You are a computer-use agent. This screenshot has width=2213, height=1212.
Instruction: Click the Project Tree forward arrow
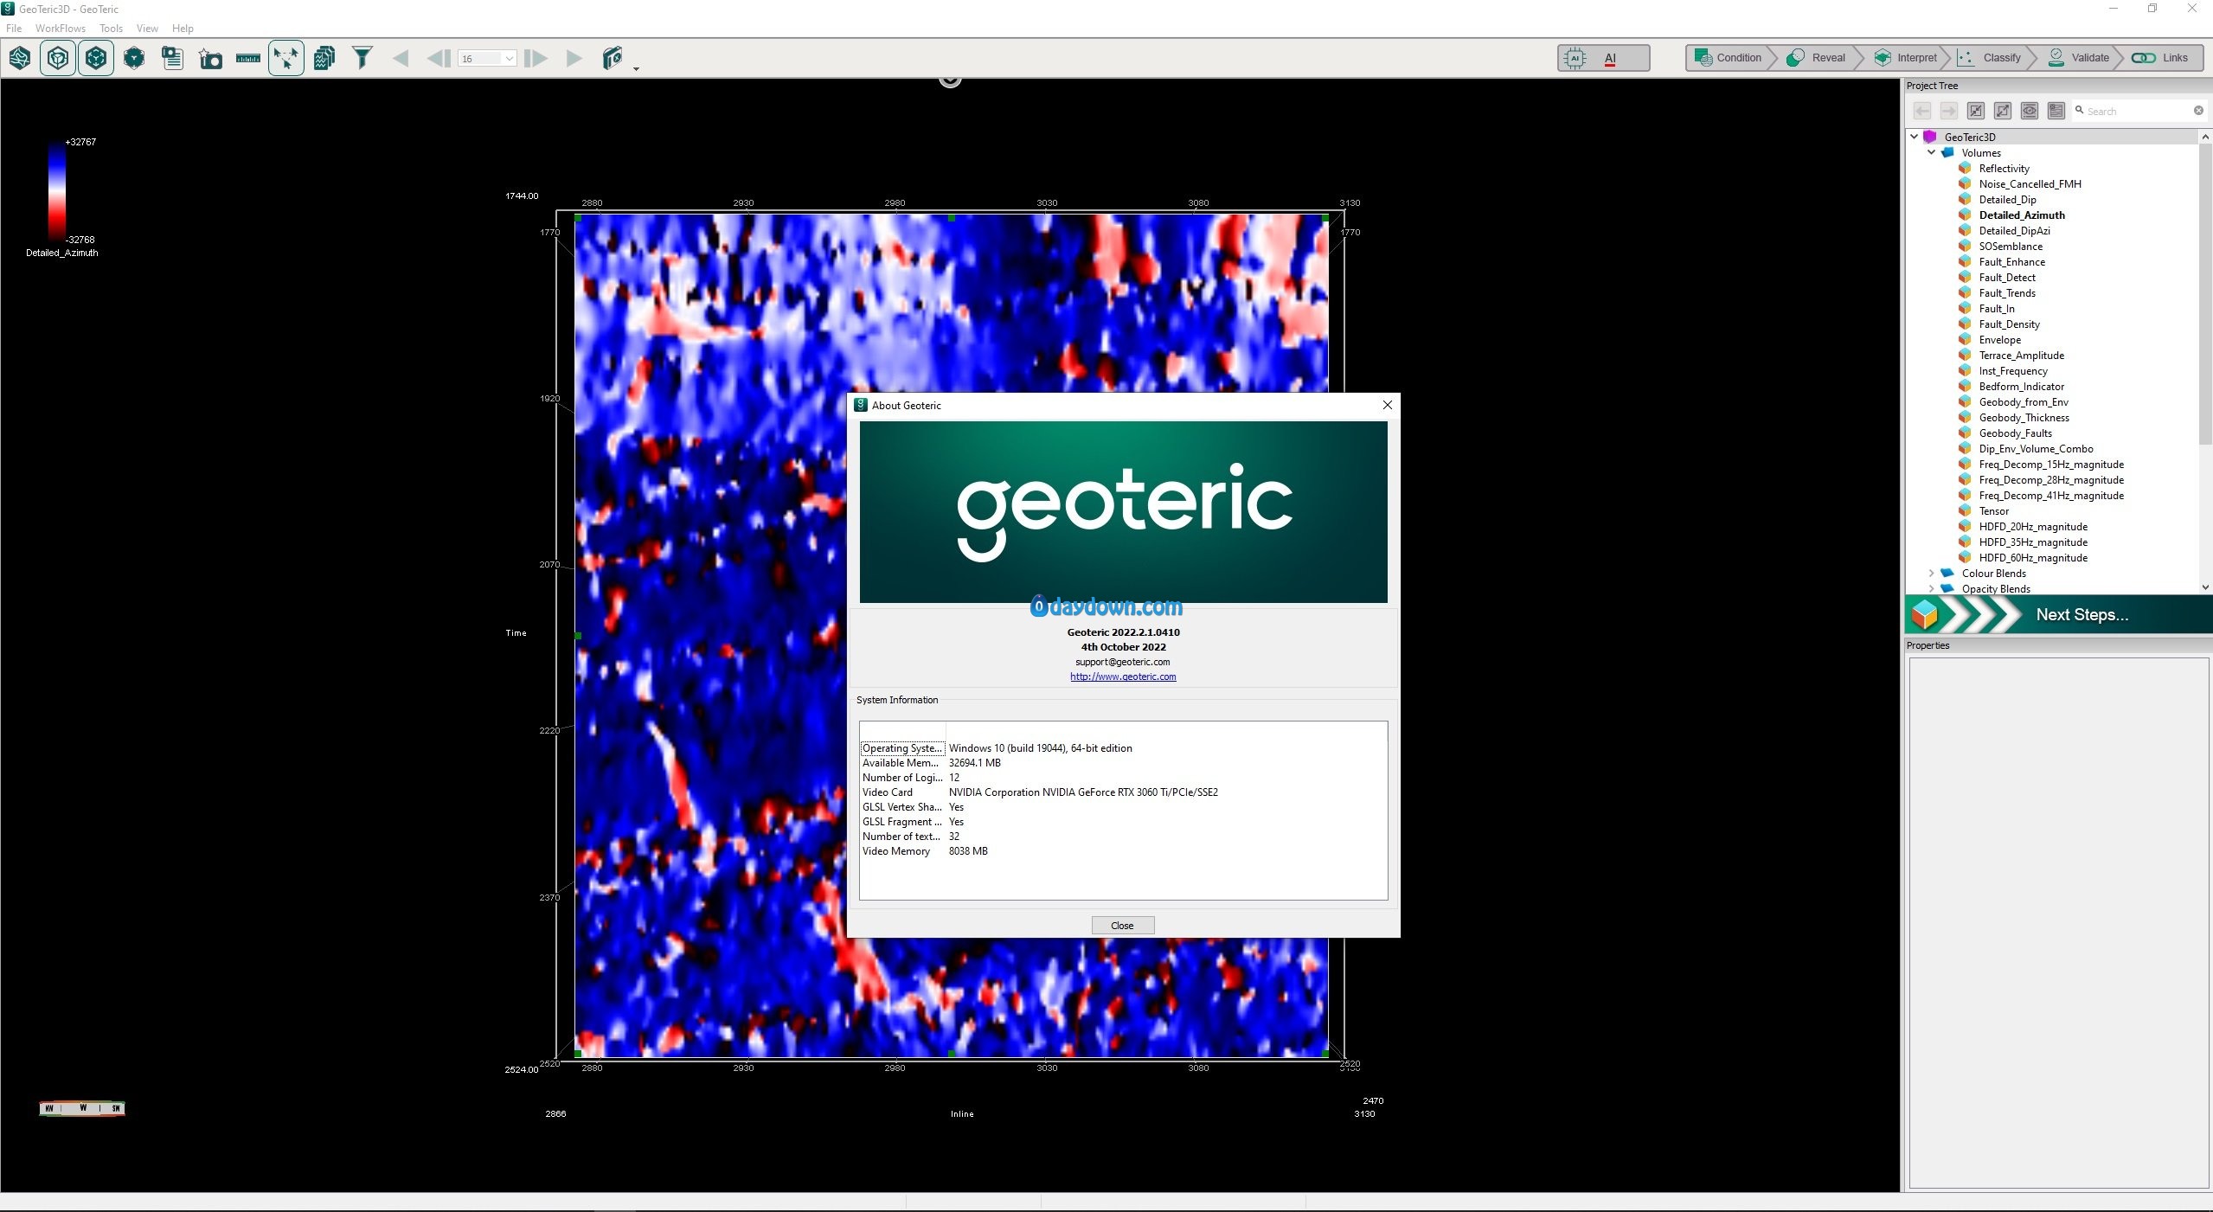[1949, 111]
